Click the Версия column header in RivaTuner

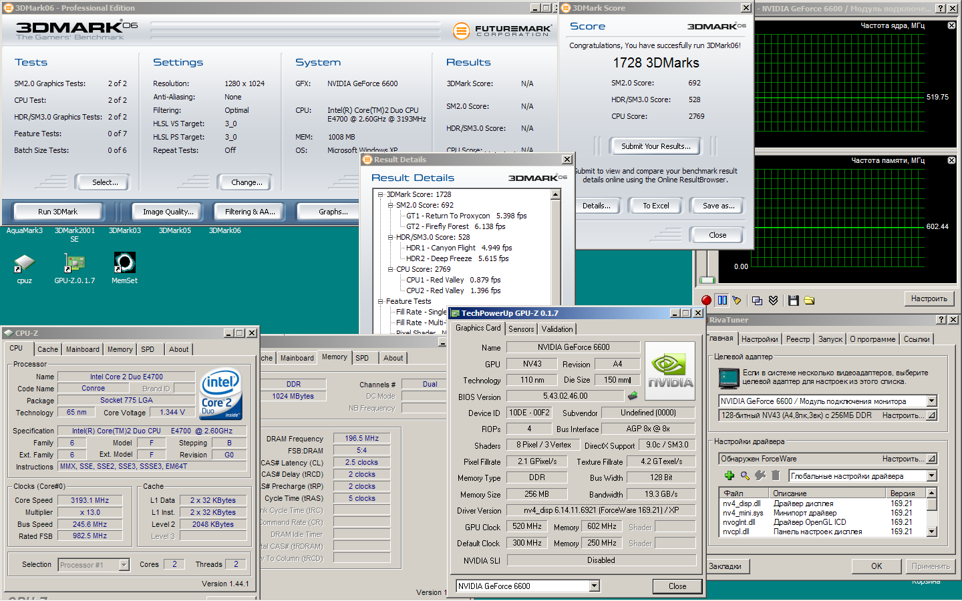(x=906, y=493)
